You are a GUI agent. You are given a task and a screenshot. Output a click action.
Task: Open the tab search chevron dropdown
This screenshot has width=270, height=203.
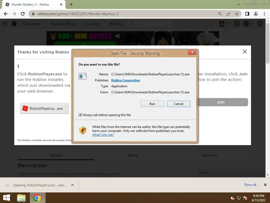(238, 4)
